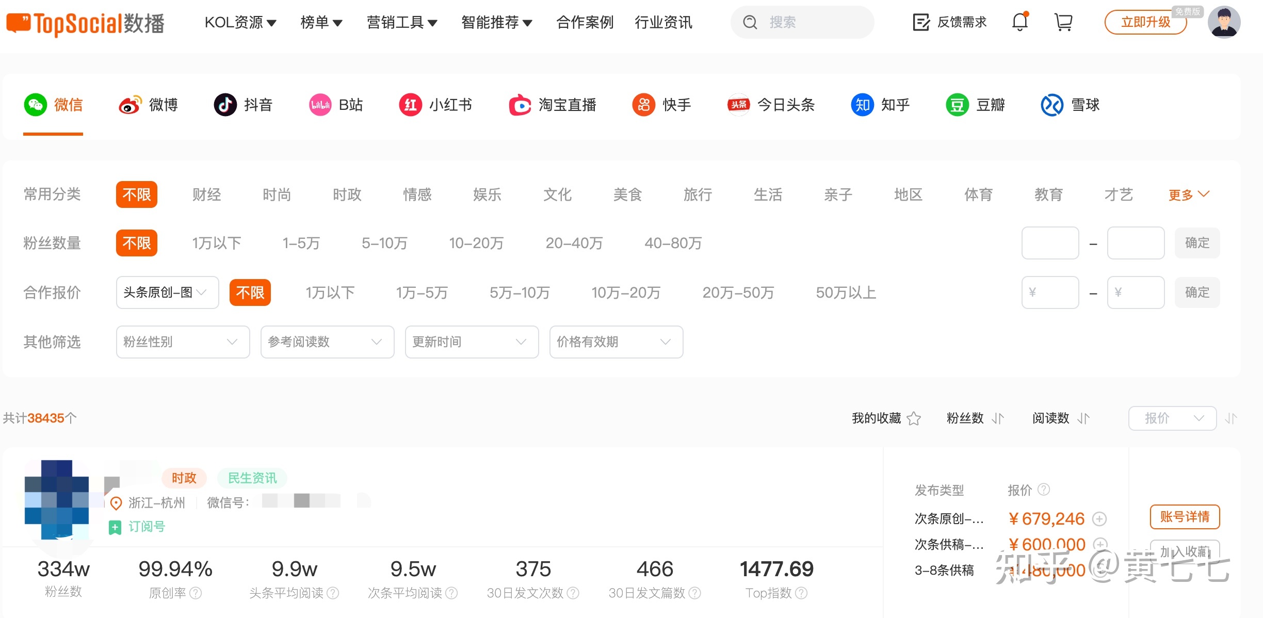Click the feedback request edit icon

tap(921, 22)
